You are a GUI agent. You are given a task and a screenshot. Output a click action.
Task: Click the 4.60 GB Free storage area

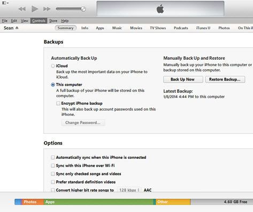coord(222,202)
